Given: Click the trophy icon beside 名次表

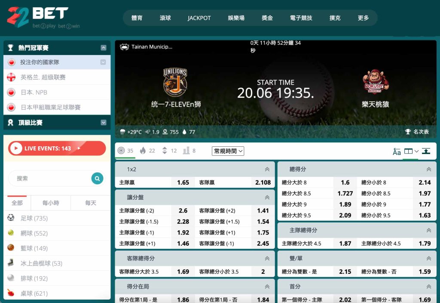Looking at the screenshot, I should click(408, 132).
